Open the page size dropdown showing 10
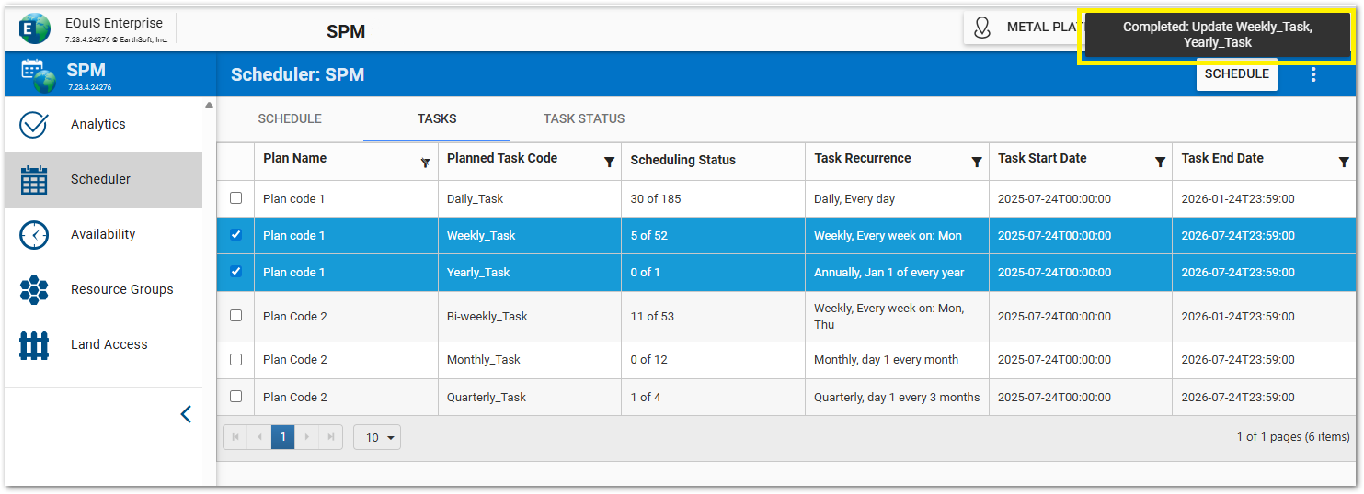The width and height of the screenshot is (1364, 494). pyautogui.click(x=377, y=437)
